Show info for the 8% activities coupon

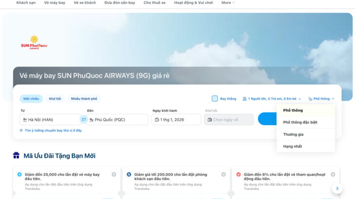[333, 174]
